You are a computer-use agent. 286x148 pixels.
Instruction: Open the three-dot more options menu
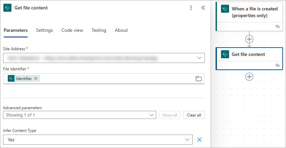(x=191, y=8)
